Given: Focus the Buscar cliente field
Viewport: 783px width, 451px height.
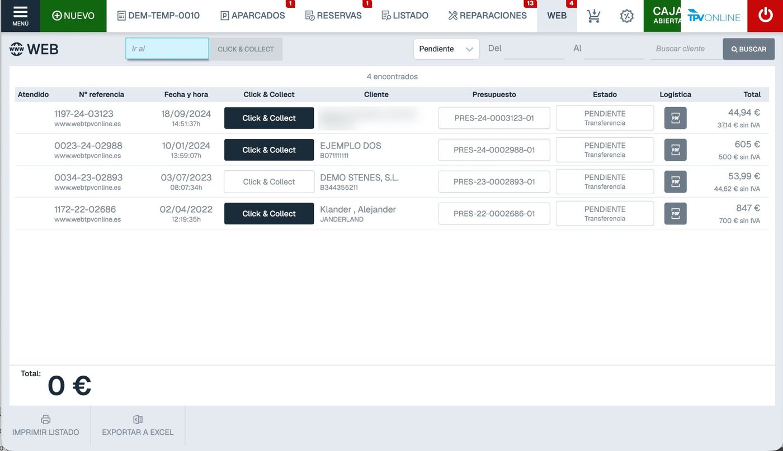Looking at the screenshot, I should (x=686, y=49).
